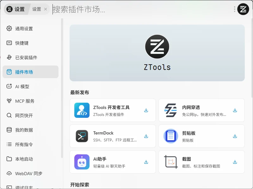Click the ZTools banner image

[x=157, y=53]
